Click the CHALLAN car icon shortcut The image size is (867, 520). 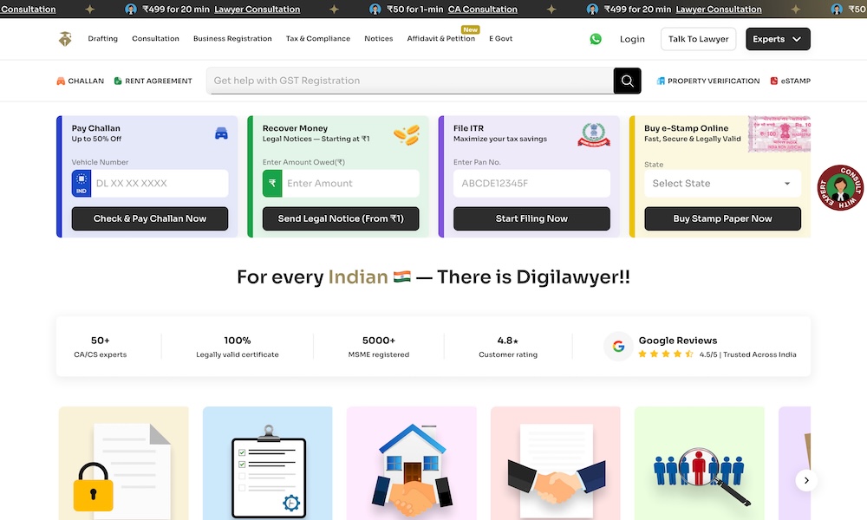click(61, 81)
